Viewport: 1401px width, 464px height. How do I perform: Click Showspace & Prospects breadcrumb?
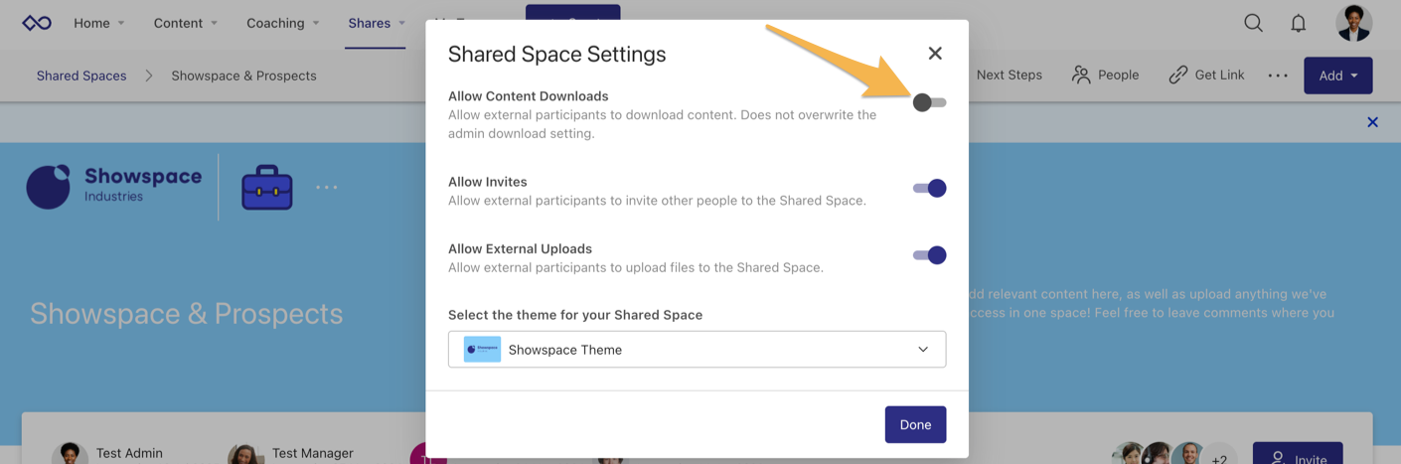pos(243,76)
